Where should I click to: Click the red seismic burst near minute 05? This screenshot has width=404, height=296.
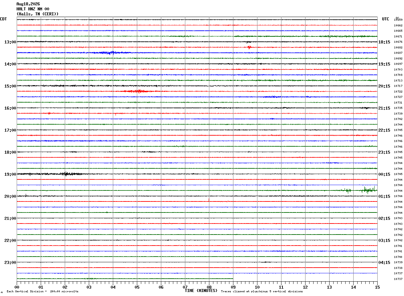pyautogui.click(x=139, y=91)
